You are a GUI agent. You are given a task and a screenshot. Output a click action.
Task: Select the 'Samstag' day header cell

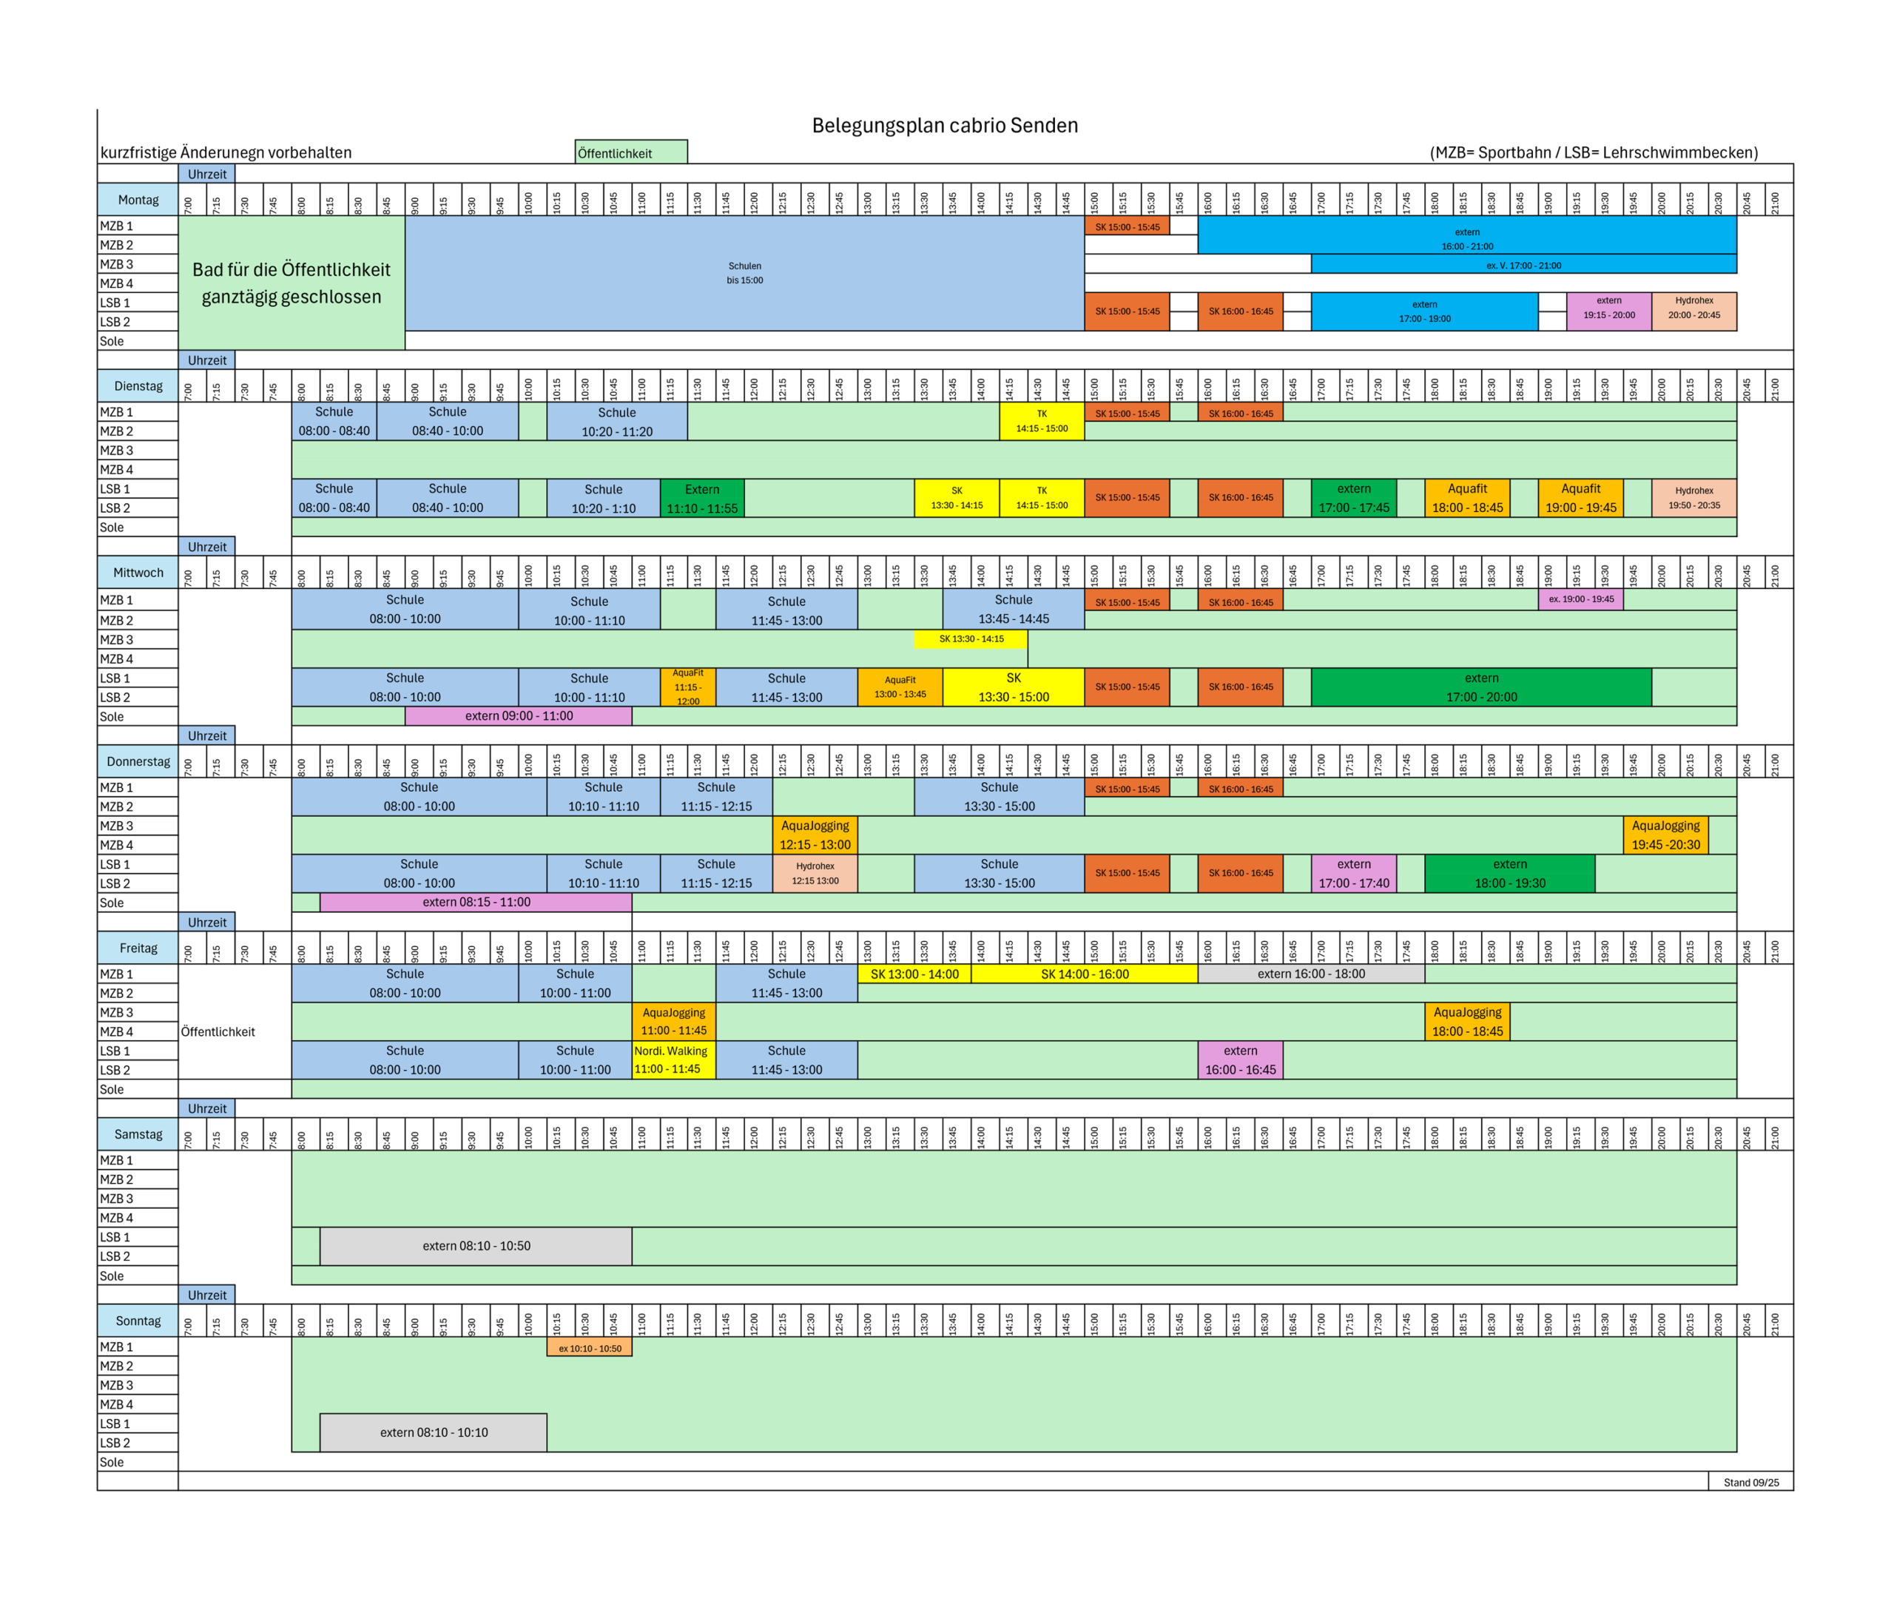click(x=138, y=1135)
